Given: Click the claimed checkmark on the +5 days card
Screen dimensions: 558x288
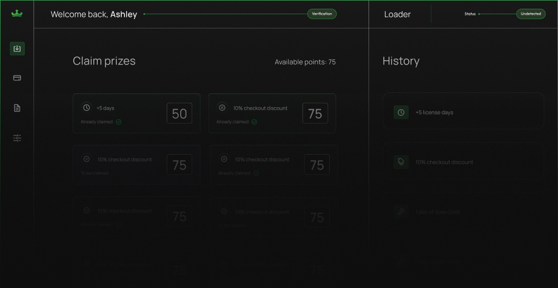Looking at the screenshot, I should tap(118, 122).
